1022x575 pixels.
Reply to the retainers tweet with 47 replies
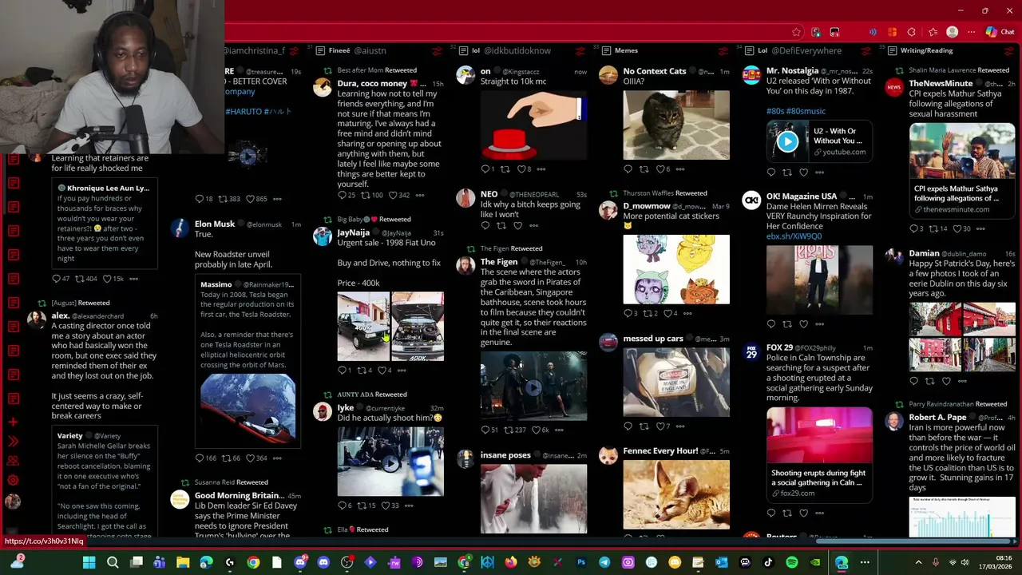(x=56, y=279)
